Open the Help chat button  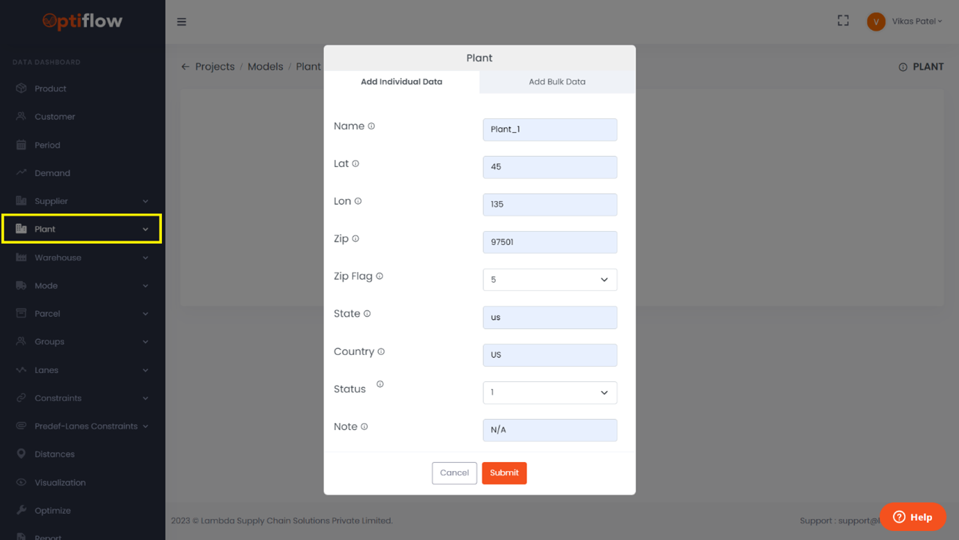(x=912, y=517)
